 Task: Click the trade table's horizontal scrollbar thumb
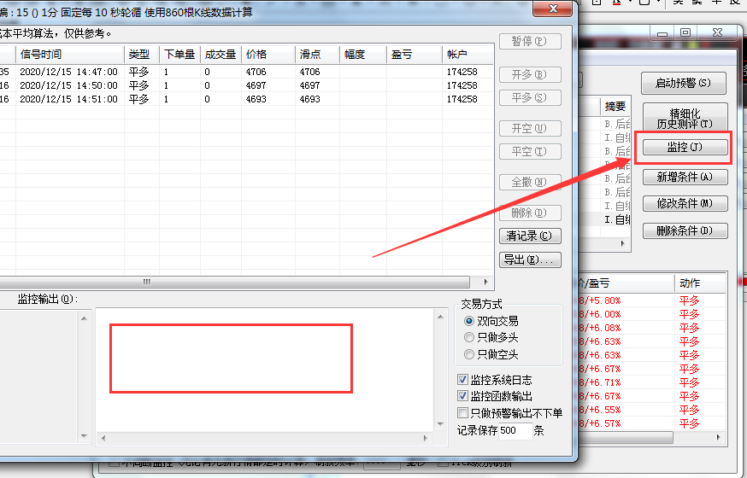[234, 282]
